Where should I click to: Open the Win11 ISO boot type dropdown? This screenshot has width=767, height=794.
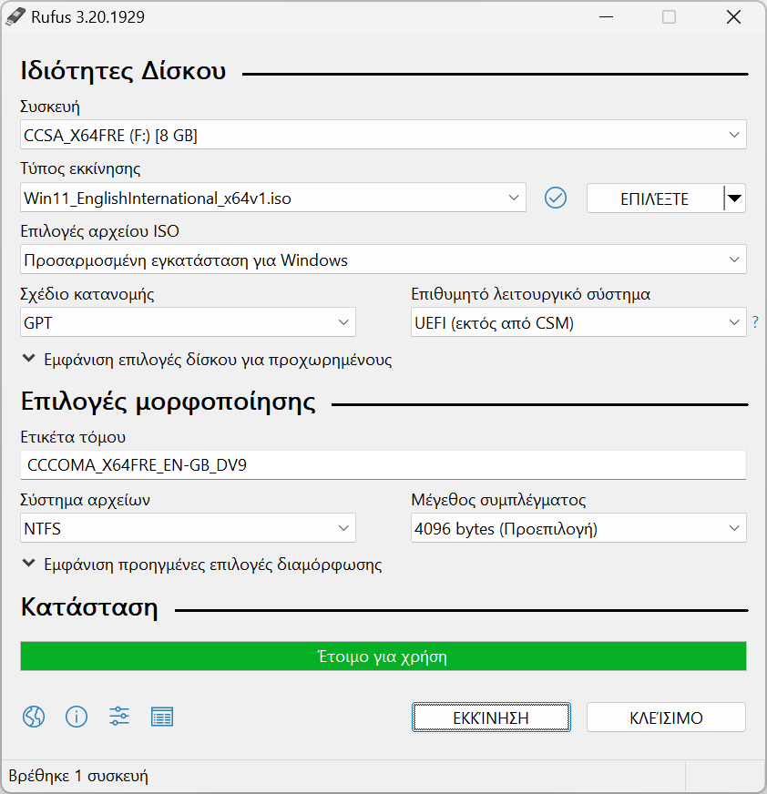[273, 198]
